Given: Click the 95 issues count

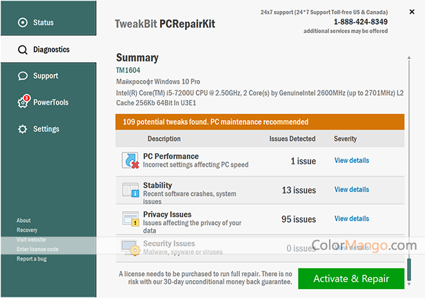Looking at the screenshot, I should point(299,219).
